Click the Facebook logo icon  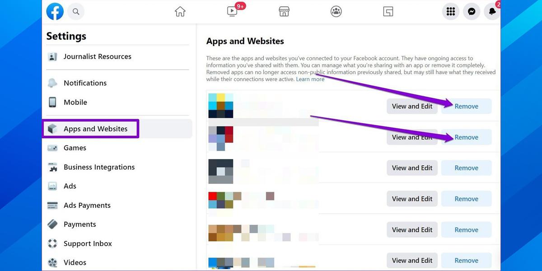(x=55, y=11)
